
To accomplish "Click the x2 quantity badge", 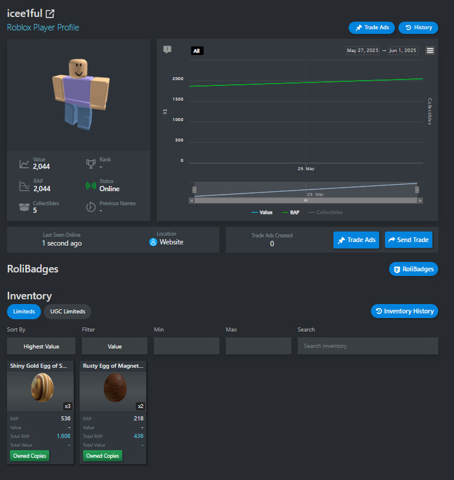I will (x=140, y=406).
